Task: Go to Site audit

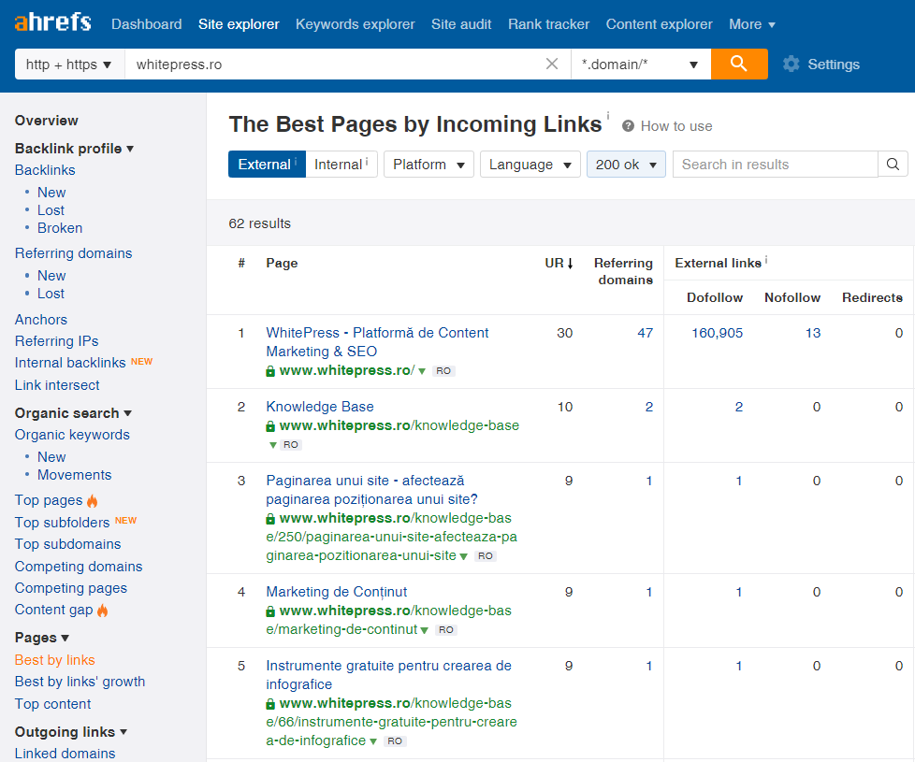Action: [461, 24]
